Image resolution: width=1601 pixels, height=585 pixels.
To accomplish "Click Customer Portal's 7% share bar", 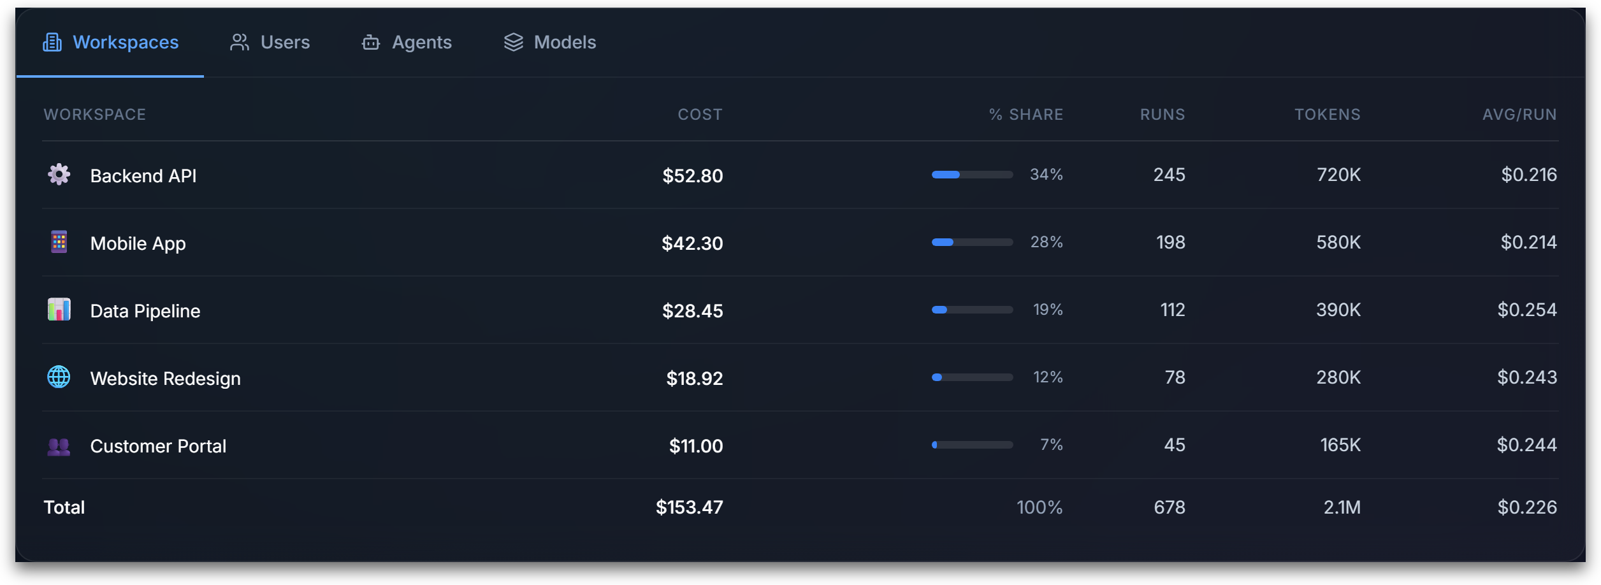I will 971,444.
